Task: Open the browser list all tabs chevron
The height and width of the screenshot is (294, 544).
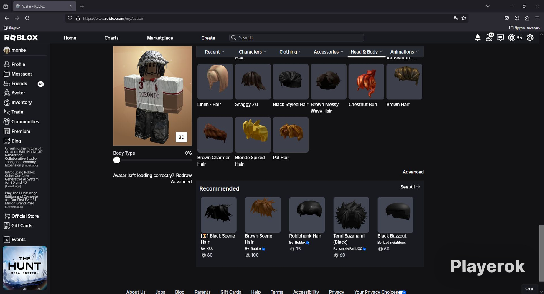Action: (x=488, y=6)
